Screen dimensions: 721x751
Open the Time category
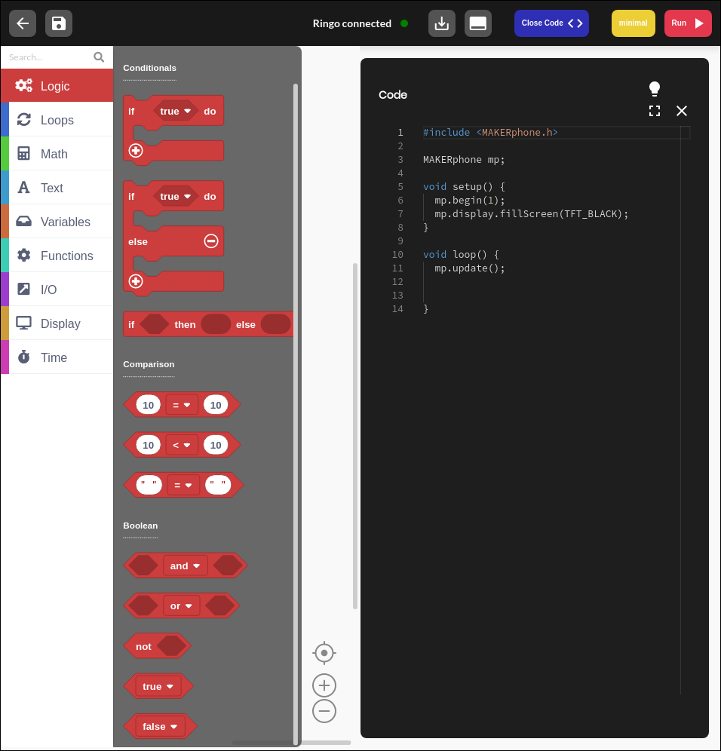[57, 357]
